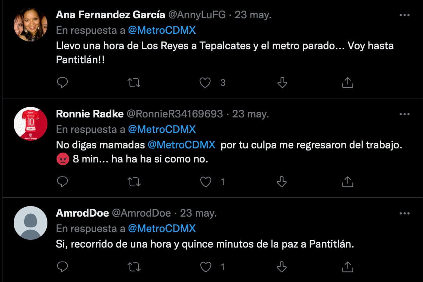Viewport: 423px width, 282px height.
Task: Downvote Ana Fernandez García's reply
Action: [282, 83]
